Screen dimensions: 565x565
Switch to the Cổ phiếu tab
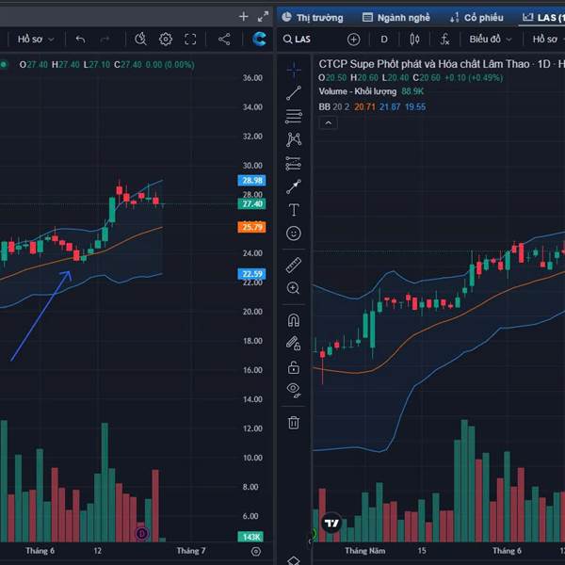click(476, 17)
